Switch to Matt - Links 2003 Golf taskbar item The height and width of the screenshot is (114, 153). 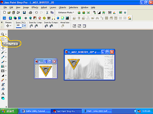97,111
